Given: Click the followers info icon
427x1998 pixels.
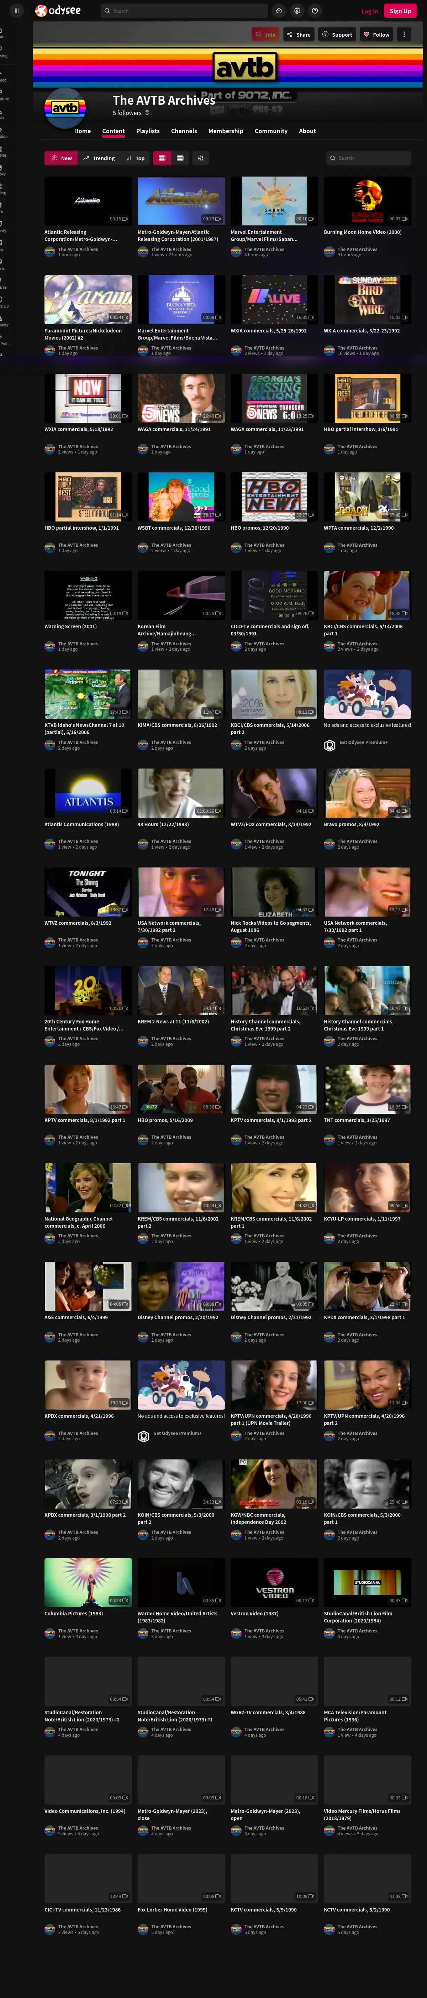Looking at the screenshot, I should point(147,113).
